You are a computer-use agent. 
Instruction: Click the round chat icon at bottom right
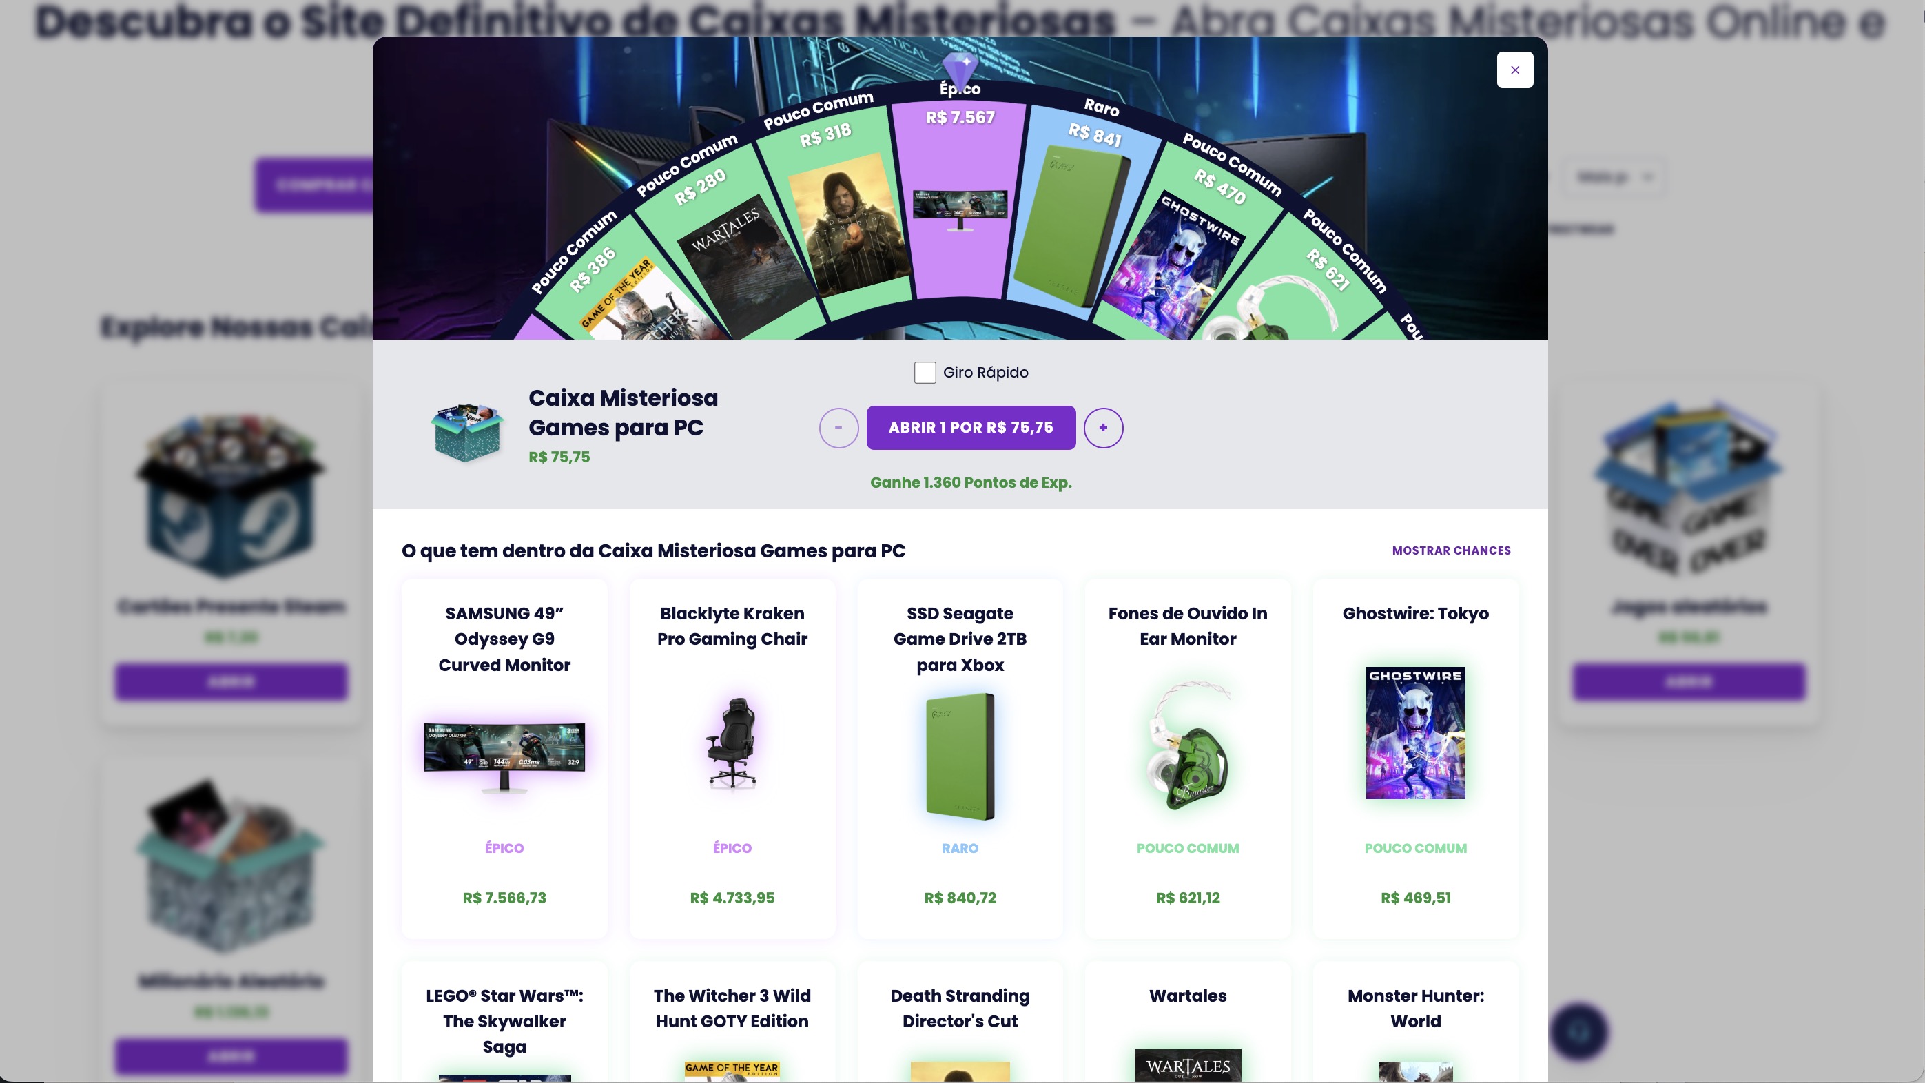tap(1578, 1031)
